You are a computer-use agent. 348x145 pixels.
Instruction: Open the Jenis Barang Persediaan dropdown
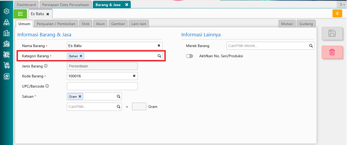pos(102,66)
